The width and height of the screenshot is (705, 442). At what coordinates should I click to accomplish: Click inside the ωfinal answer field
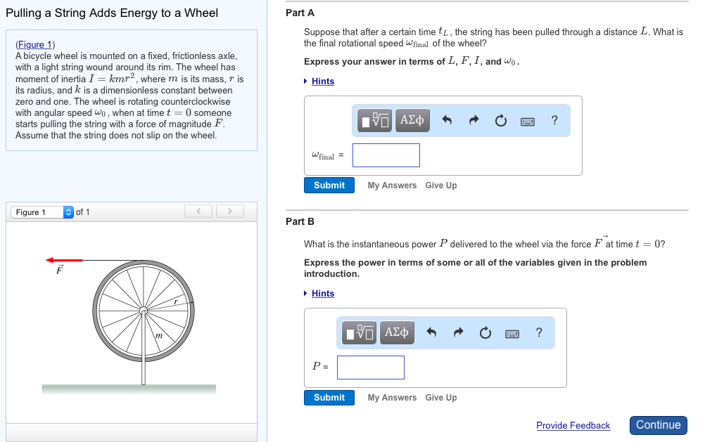pyautogui.click(x=386, y=155)
